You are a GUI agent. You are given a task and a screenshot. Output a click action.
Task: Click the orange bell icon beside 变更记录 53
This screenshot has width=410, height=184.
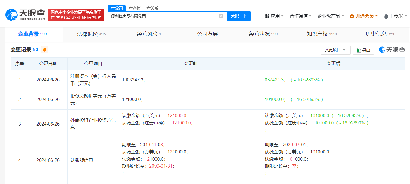point(44,50)
